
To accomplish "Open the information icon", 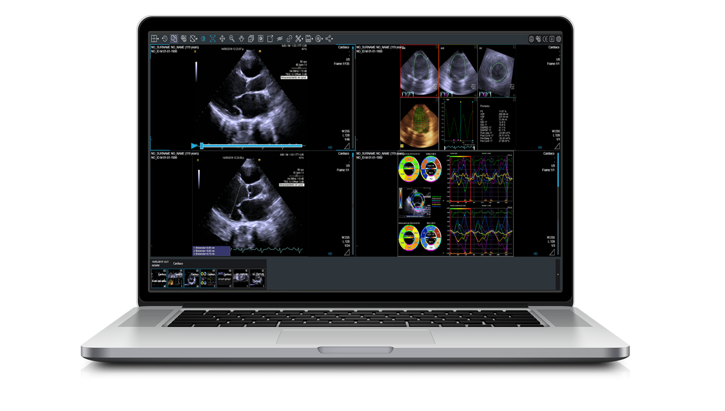I will coord(552,39).
